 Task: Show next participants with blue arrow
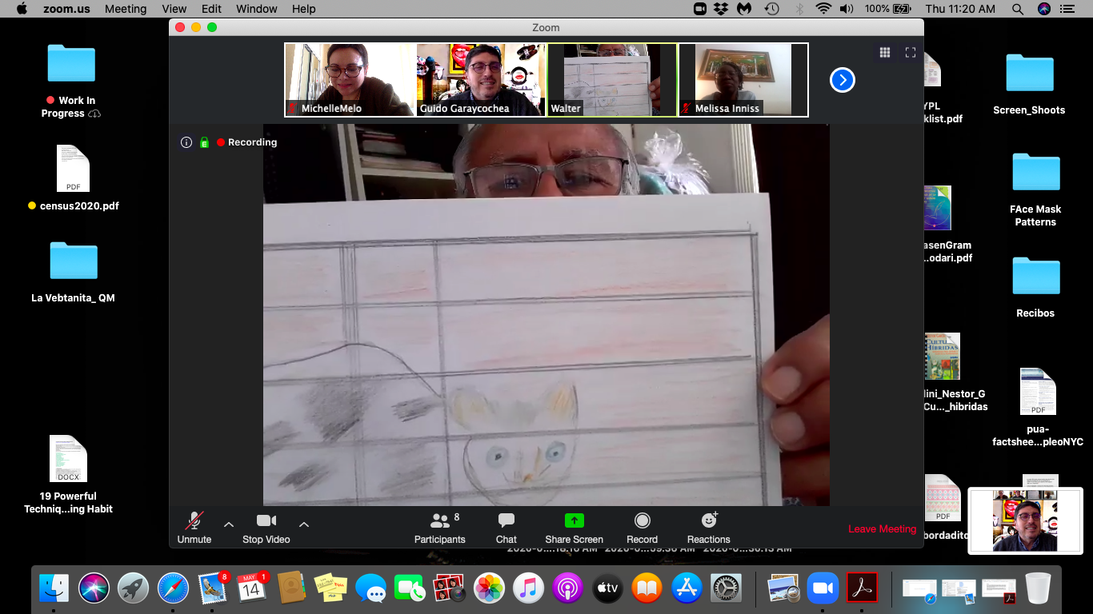842,80
